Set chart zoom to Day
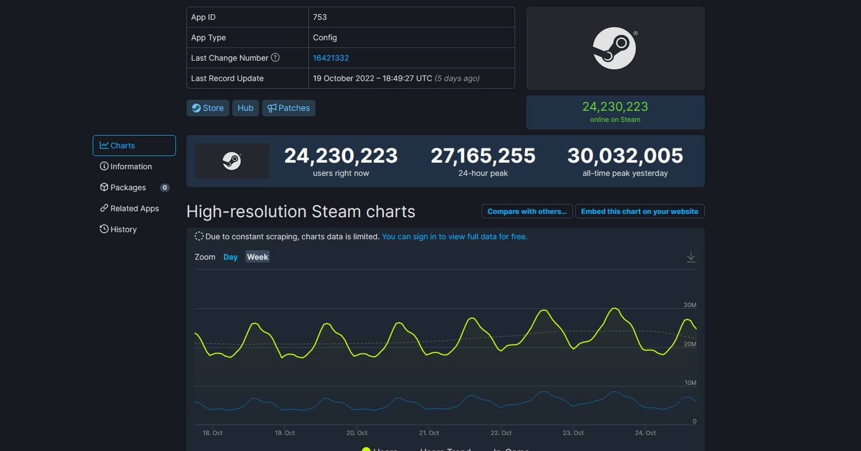Image resolution: width=861 pixels, height=451 pixels. click(x=231, y=257)
